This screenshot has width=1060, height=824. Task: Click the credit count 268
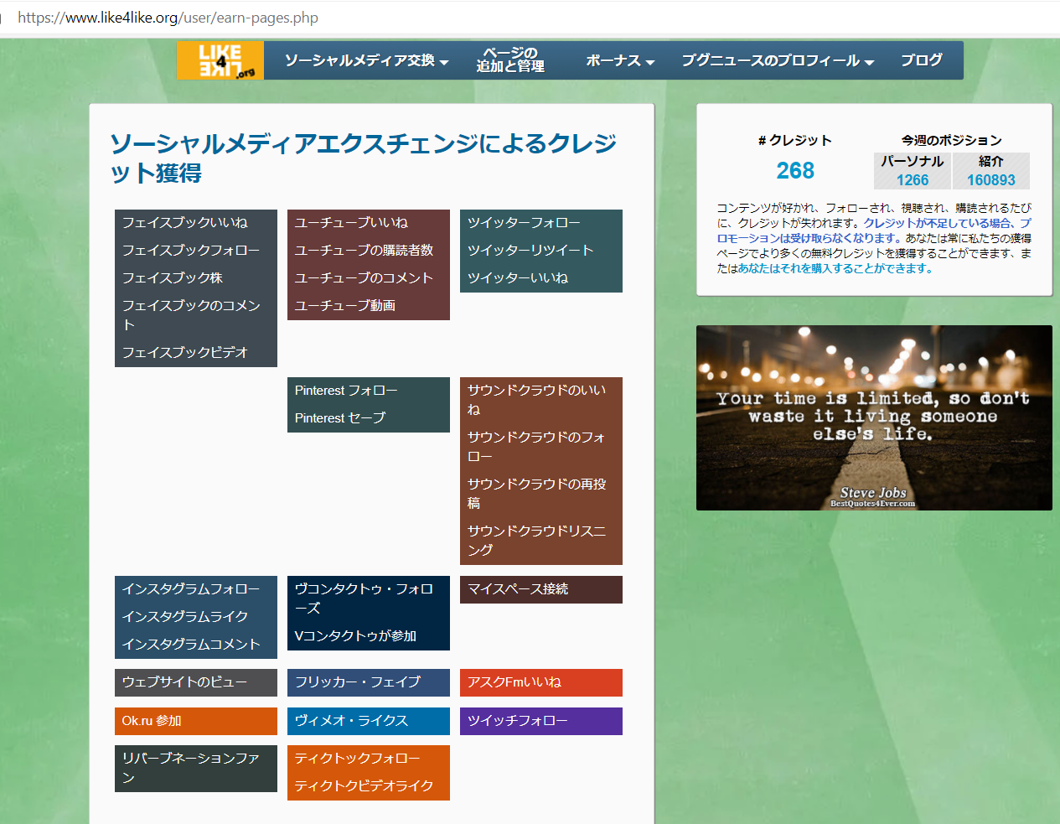pos(795,171)
